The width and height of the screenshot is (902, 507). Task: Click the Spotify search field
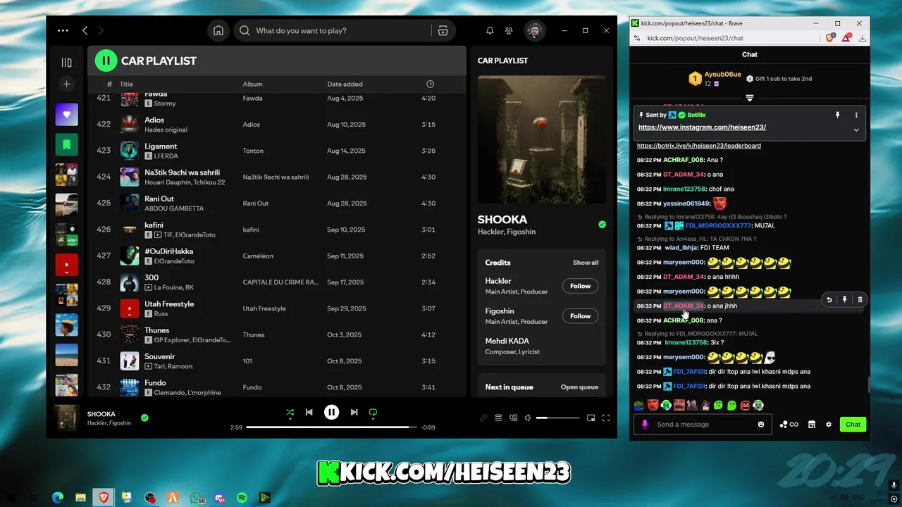click(x=338, y=30)
